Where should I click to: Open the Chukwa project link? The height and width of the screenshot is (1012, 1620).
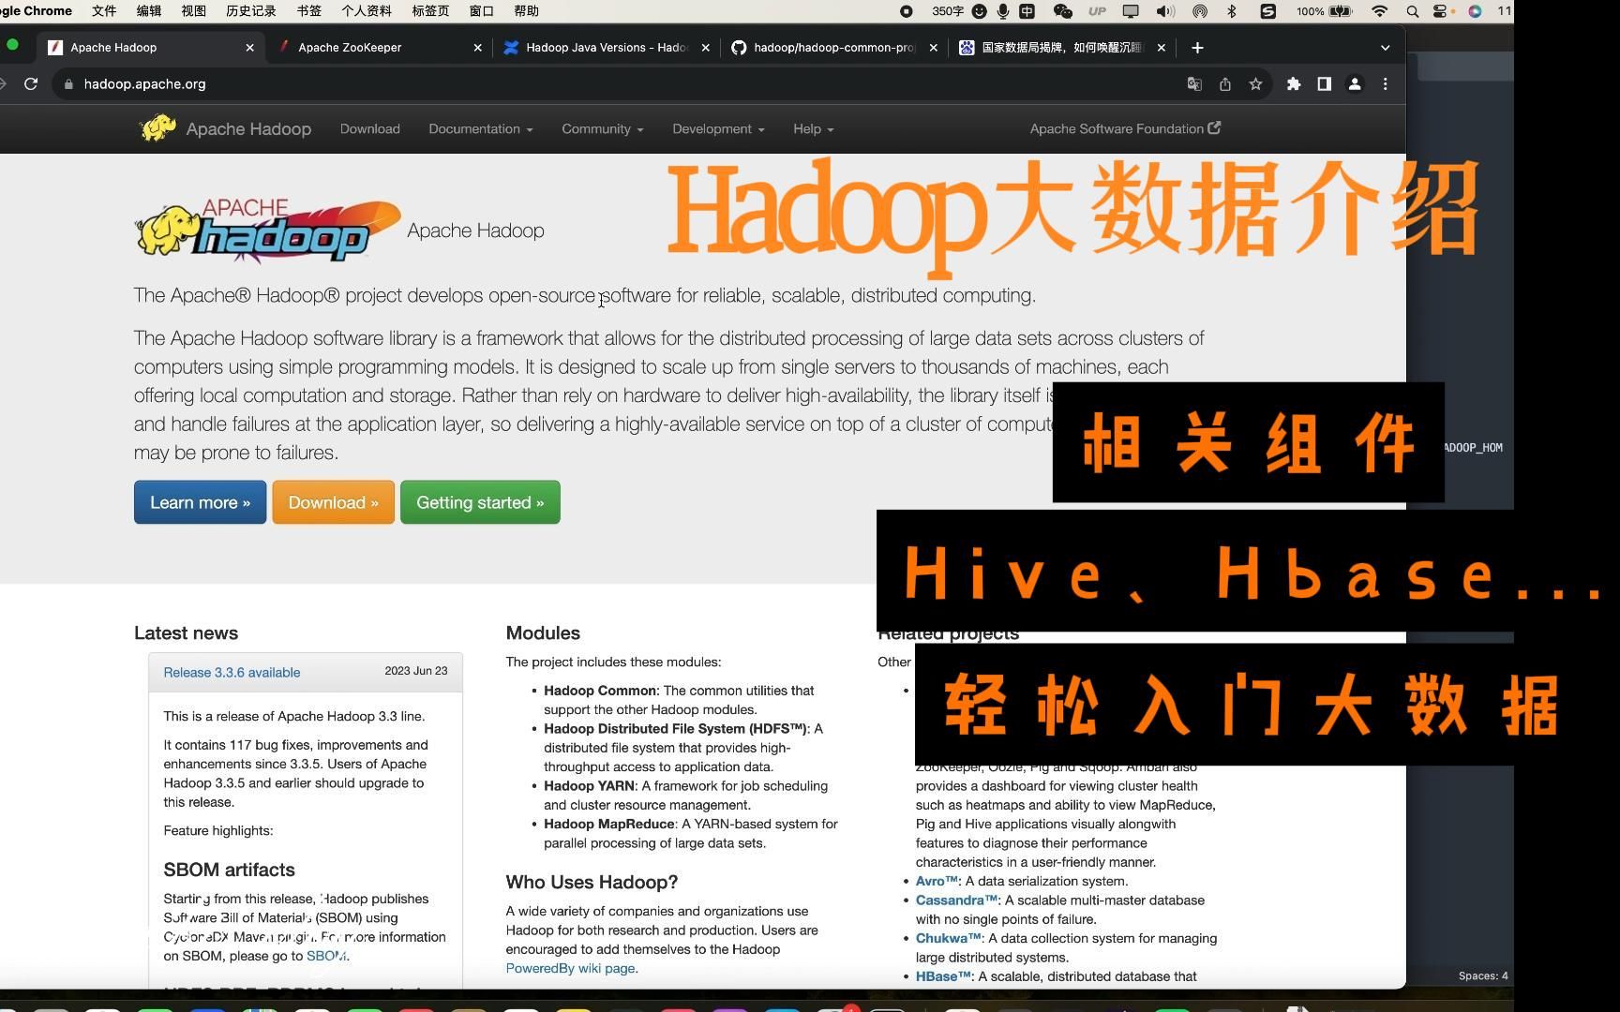click(x=948, y=938)
